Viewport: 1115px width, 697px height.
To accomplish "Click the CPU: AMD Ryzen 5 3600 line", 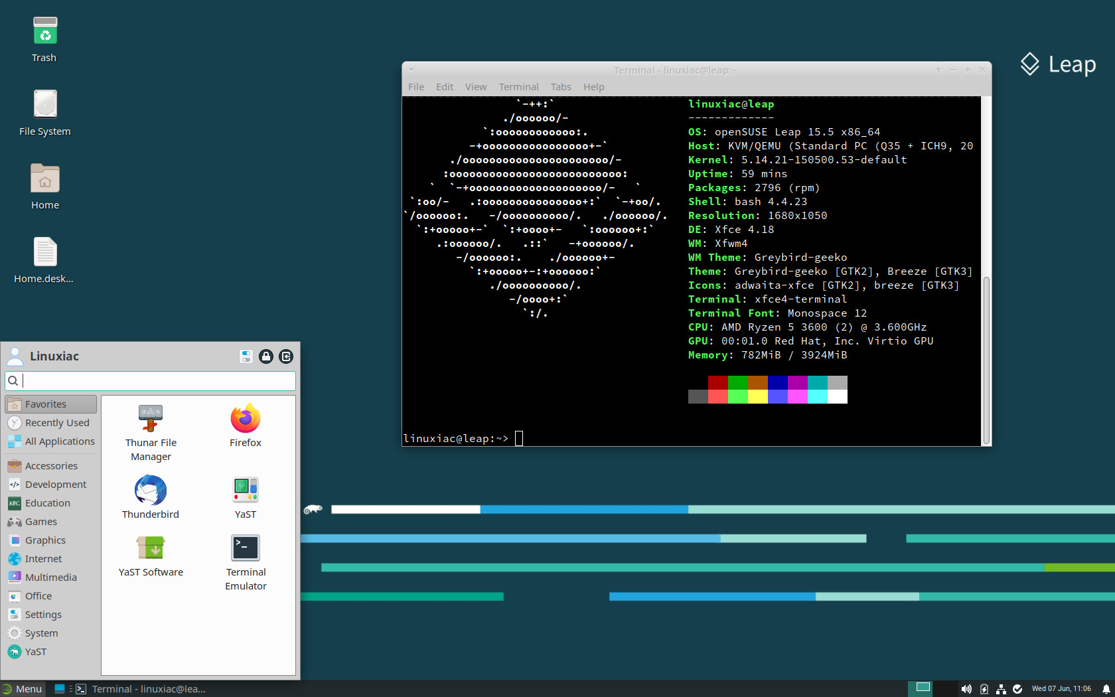I will point(807,327).
